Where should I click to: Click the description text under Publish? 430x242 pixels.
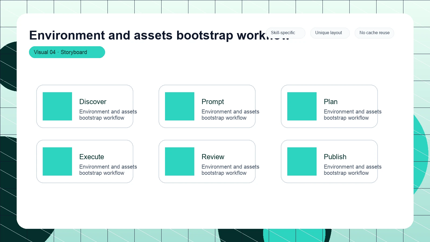(x=353, y=170)
